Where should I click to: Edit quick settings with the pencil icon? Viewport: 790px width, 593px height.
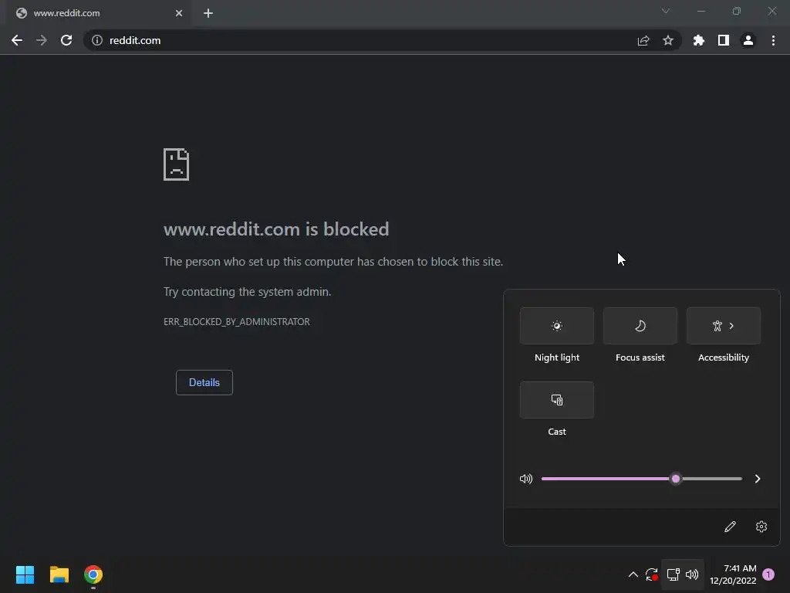tap(730, 527)
